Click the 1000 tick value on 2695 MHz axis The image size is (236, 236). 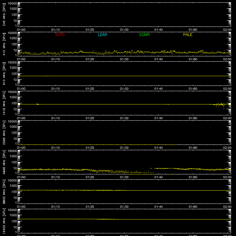click(x=13, y=127)
